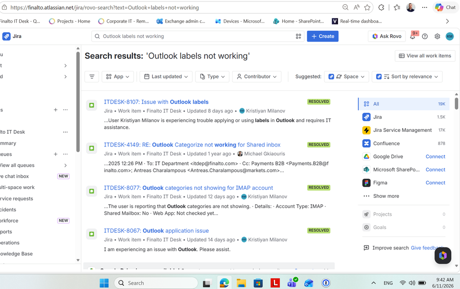Open the floating Rovo chat button
Viewport: 460px width, 289px height.
coord(443,255)
